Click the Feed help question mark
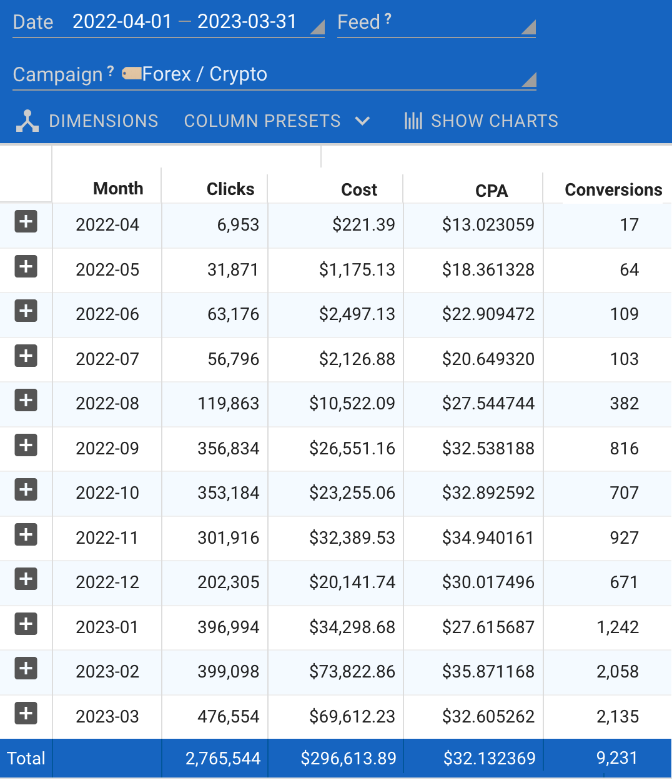 coord(388,19)
